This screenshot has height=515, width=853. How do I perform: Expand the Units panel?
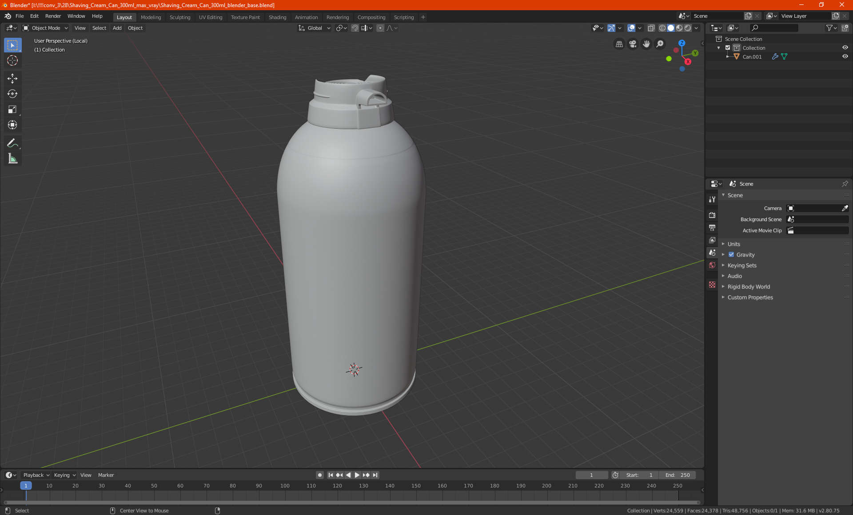733,244
